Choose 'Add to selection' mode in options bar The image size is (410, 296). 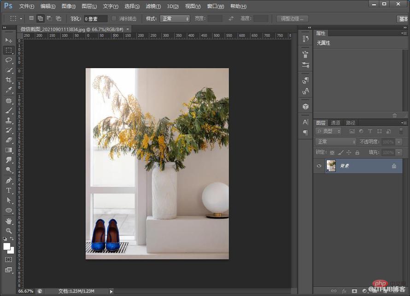pyautogui.click(x=40, y=18)
